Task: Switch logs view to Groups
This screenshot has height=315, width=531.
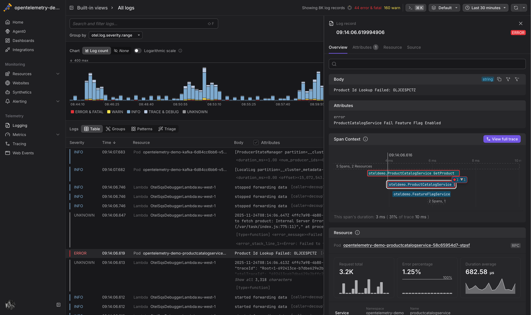Action: [x=115, y=129]
